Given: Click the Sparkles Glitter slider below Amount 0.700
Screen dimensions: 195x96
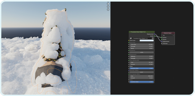Looking at the screenshot, I should (141, 68).
